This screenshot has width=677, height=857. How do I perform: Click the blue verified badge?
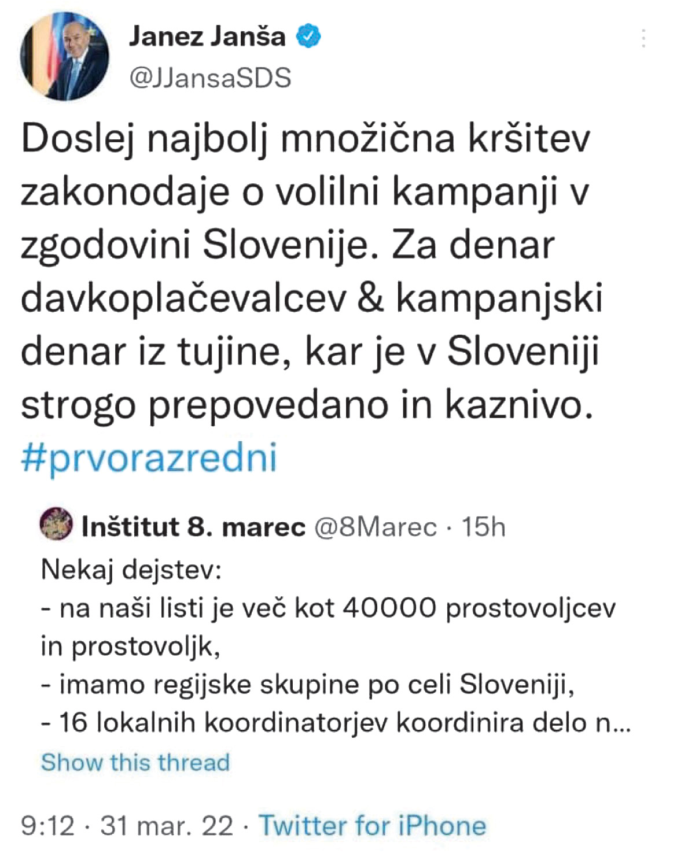tap(308, 37)
